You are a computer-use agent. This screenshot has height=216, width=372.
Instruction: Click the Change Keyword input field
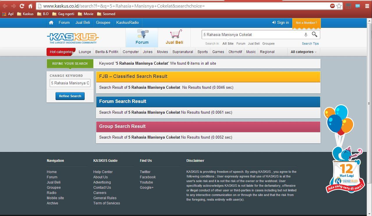70,83
